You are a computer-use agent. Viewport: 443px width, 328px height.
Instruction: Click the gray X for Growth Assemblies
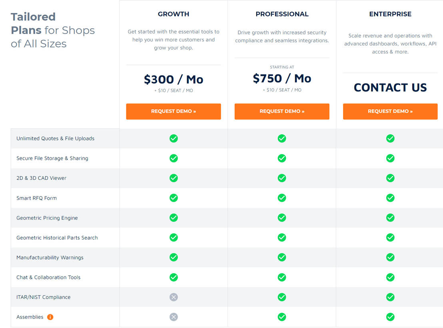pyautogui.click(x=174, y=317)
